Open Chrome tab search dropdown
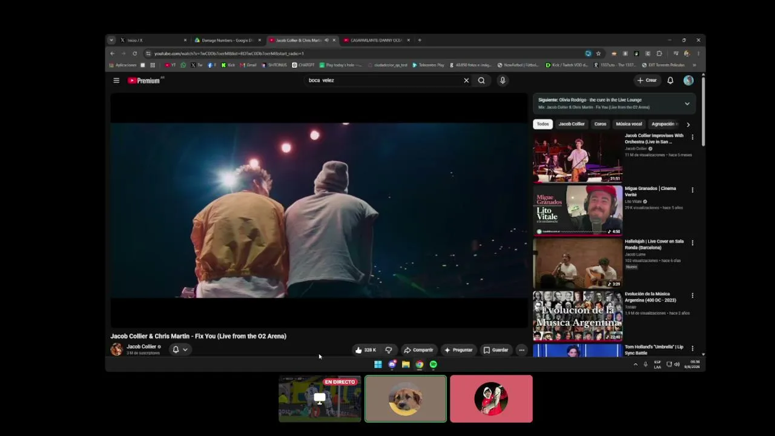The image size is (775, 436). (111, 40)
